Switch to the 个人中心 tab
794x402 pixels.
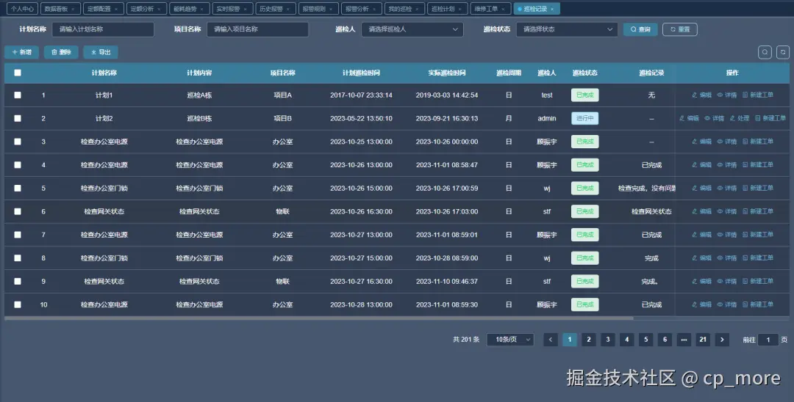pos(22,9)
